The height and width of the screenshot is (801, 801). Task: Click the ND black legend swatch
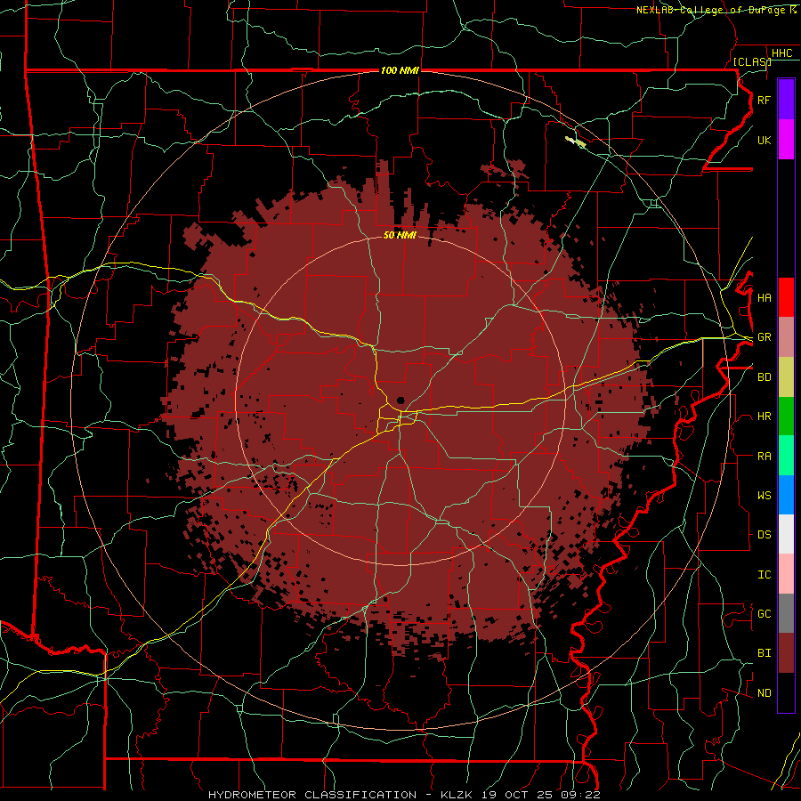(x=786, y=692)
